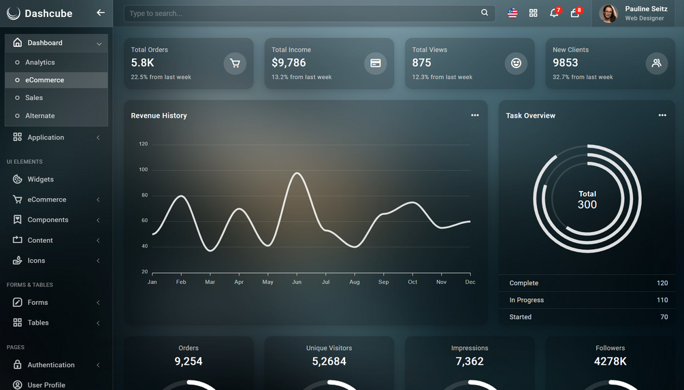Click the Orders value 9,254
Image resolution: width=684 pixels, height=390 pixels.
(x=189, y=361)
